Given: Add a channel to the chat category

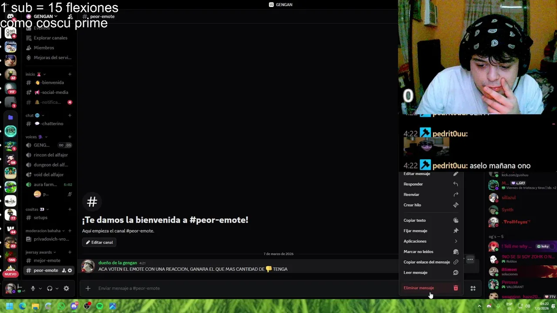Looking at the screenshot, I should (70, 115).
